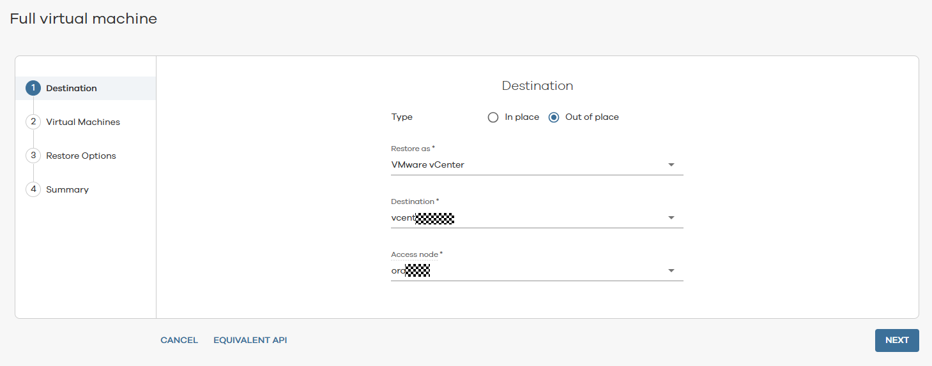The height and width of the screenshot is (366, 932).
Task: Expand the Access node dropdown arrow
Action: 671,271
